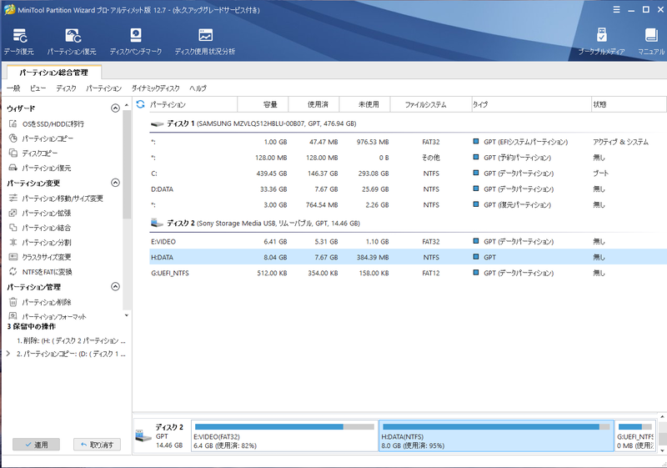Choose パーティションフォーマット operation

(x=53, y=316)
